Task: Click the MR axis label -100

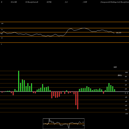Action: [x=126, y=114]
